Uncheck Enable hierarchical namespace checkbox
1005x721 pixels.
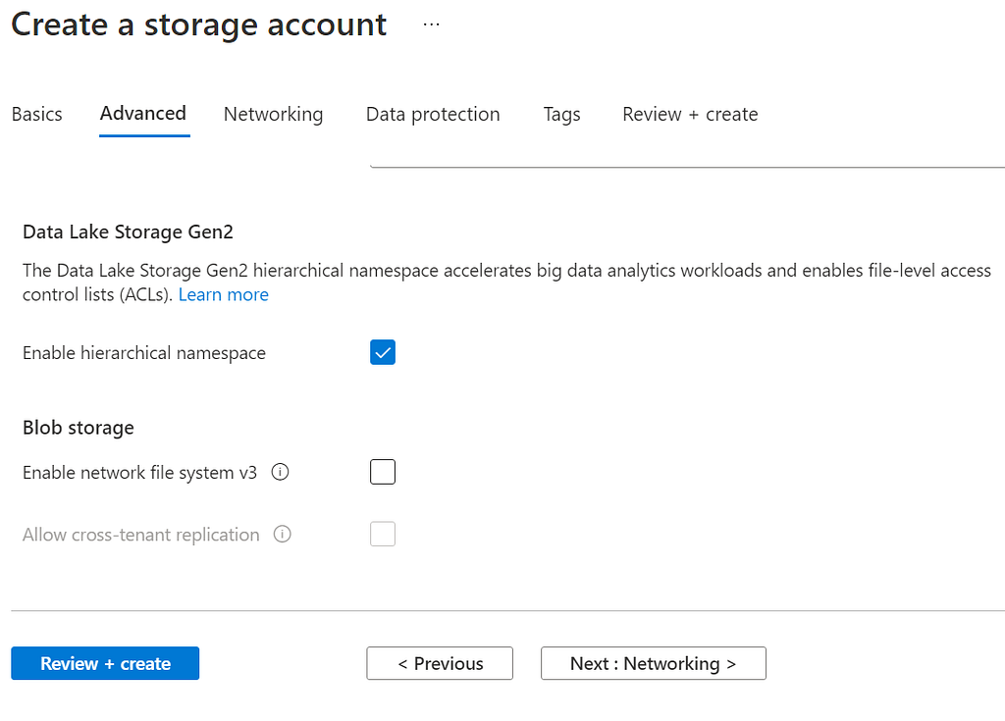pyautogui.click(x=383, y=352)
